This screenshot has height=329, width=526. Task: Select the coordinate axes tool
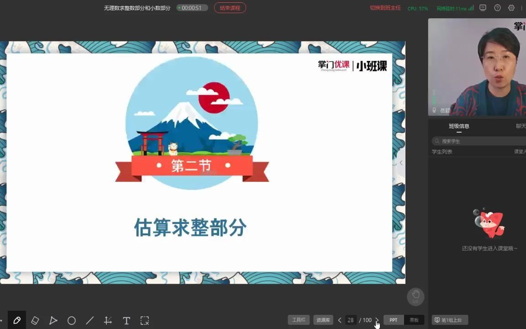pyautogui.click(x=108, y=320)
